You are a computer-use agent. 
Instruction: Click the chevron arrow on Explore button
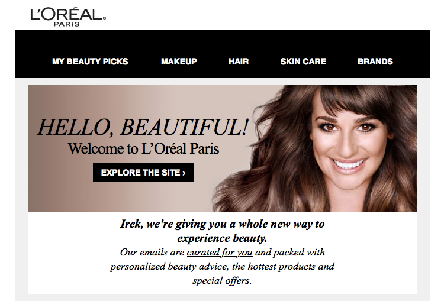pos(184,173)
